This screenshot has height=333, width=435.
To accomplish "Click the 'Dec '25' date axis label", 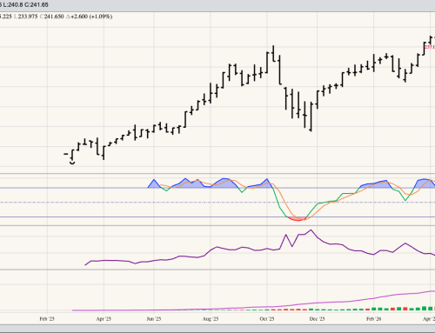I will [x=317, y=319].
